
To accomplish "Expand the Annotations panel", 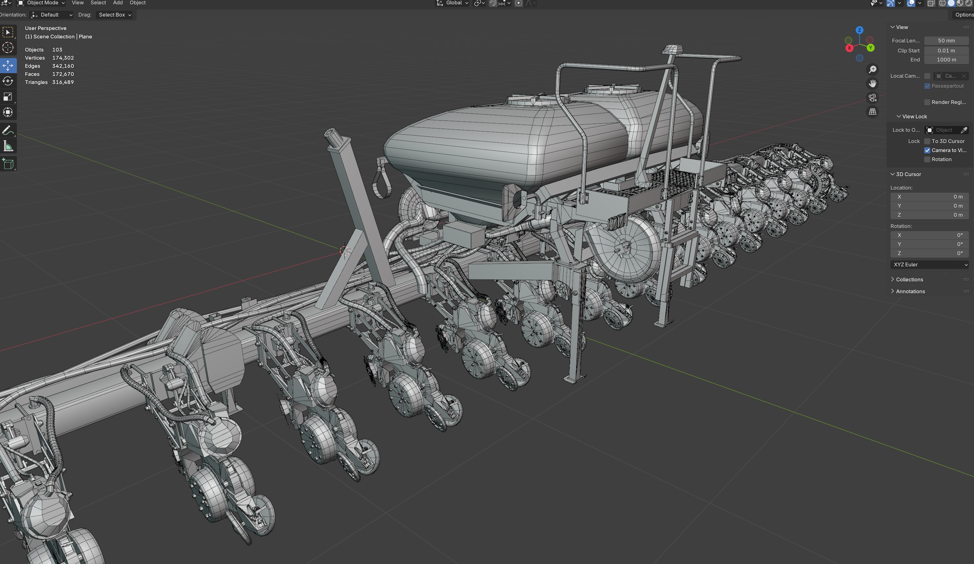I will (x=910, y=291).
